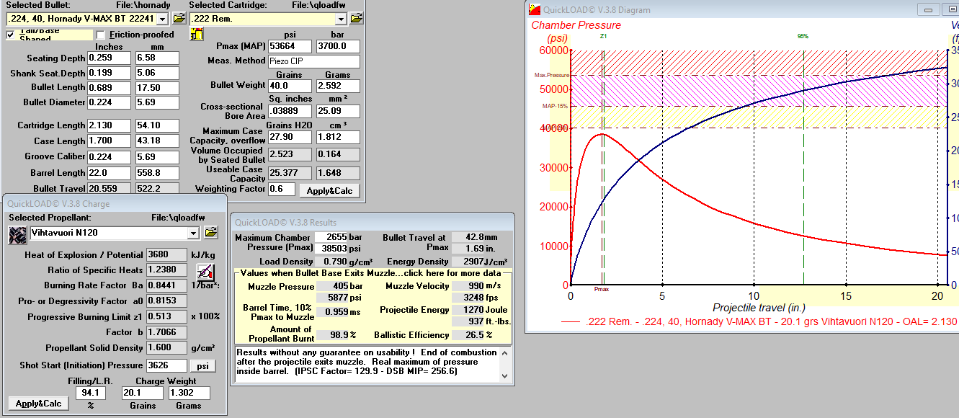Click Apply&Calc in the cartridge panel

coord(329,190)
